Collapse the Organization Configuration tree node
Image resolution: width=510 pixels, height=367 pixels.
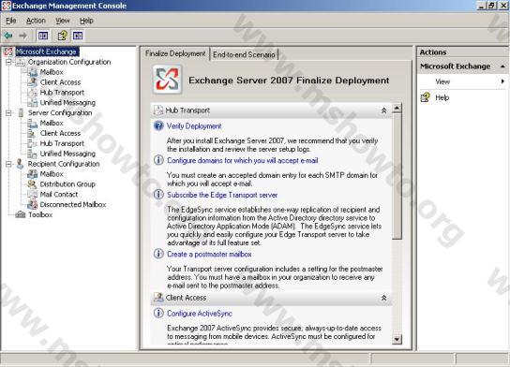tap(8, 62)
